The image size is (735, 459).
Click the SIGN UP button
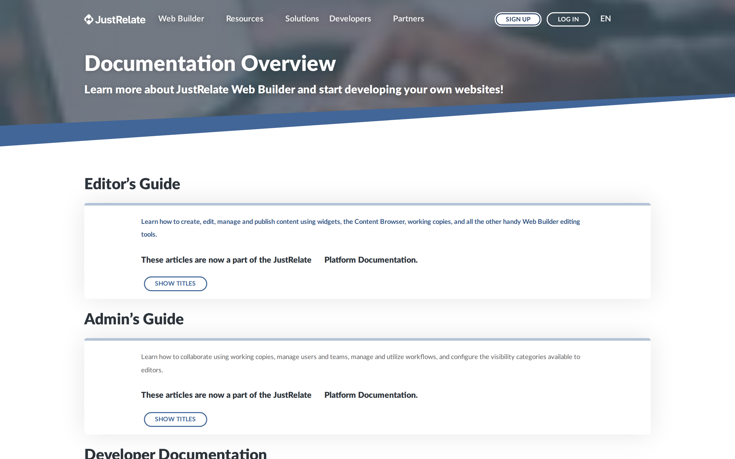(518, 19)
